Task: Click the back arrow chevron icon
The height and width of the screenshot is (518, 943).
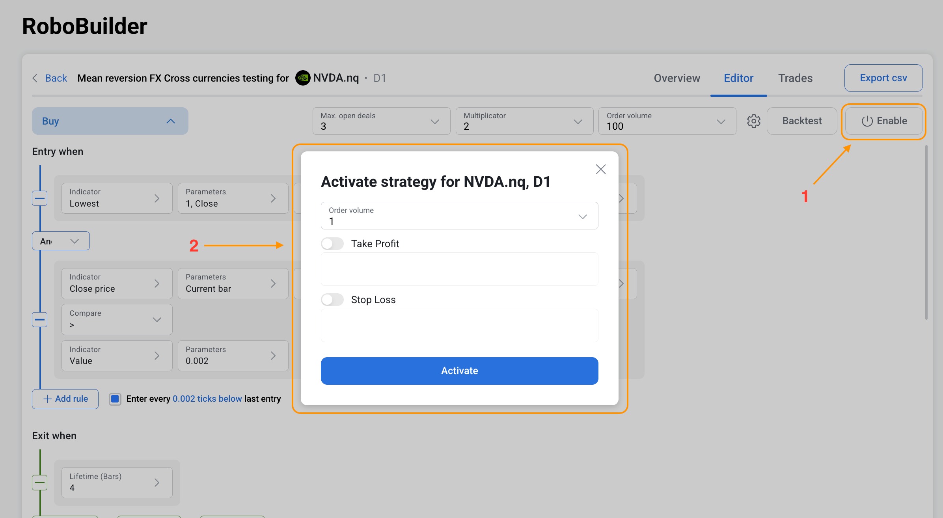Action: [x=35, y=78]
